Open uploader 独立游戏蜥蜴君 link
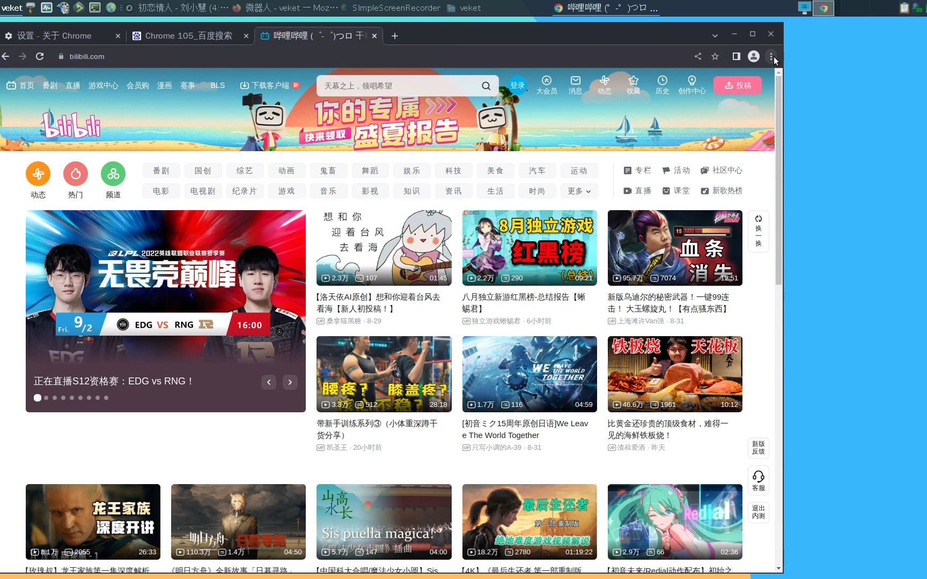This screenshot has height=579, width=927. [496, 321]
